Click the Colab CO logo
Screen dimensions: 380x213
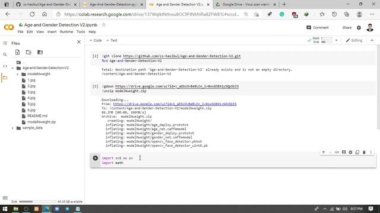point(9,27)
